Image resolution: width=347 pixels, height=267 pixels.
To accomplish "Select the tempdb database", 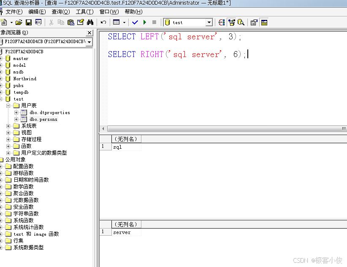I will click(x=21, y=92).
